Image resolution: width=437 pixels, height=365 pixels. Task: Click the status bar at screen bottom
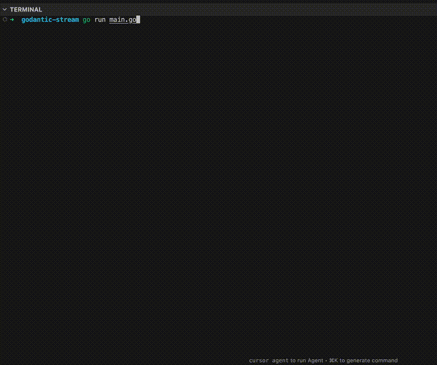tap(218, 361)
